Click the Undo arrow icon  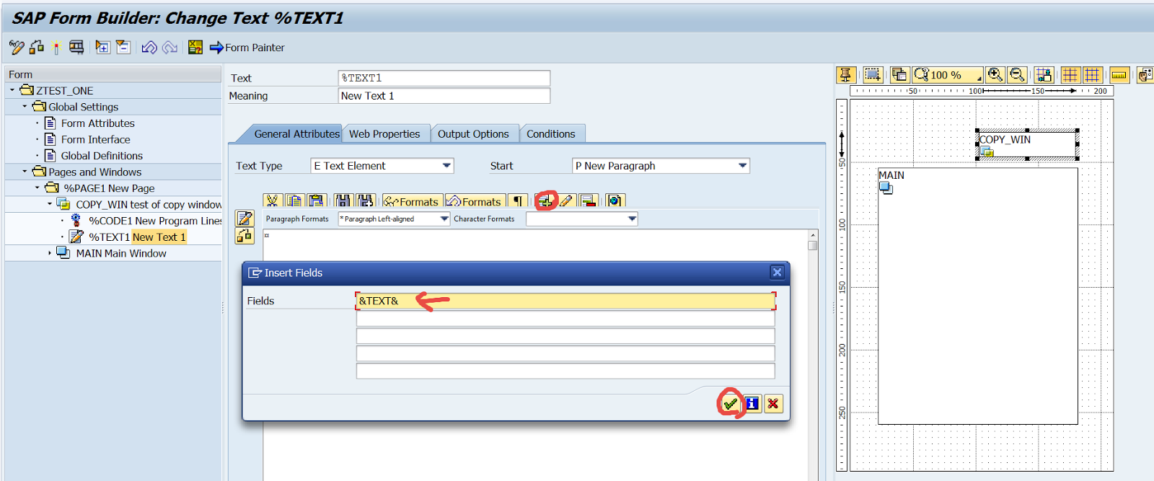point(149,48)
